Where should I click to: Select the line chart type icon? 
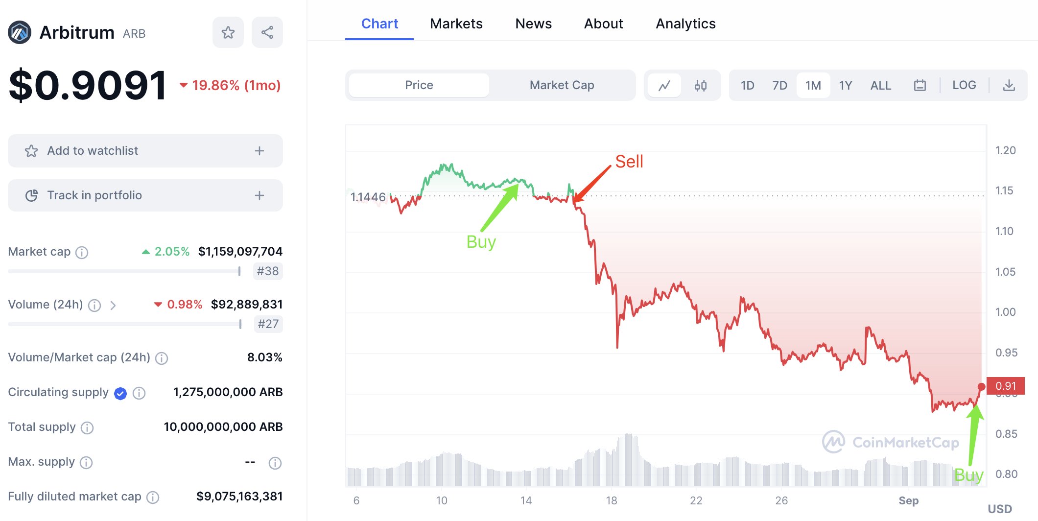664,86
